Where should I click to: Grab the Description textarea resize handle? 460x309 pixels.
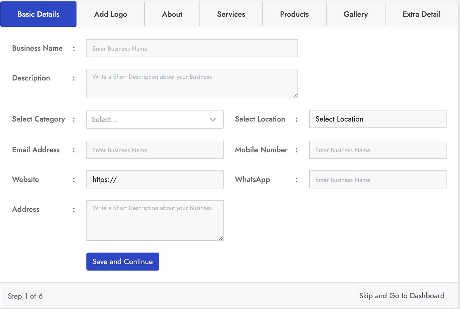(x=295, y=96)
